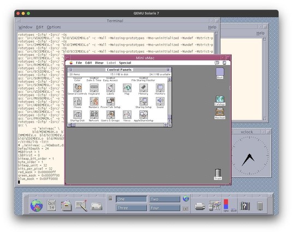The image size is (293, 234).
Task: Expand subpanel arrow above printer icon
Action: [x=200, y=196]
